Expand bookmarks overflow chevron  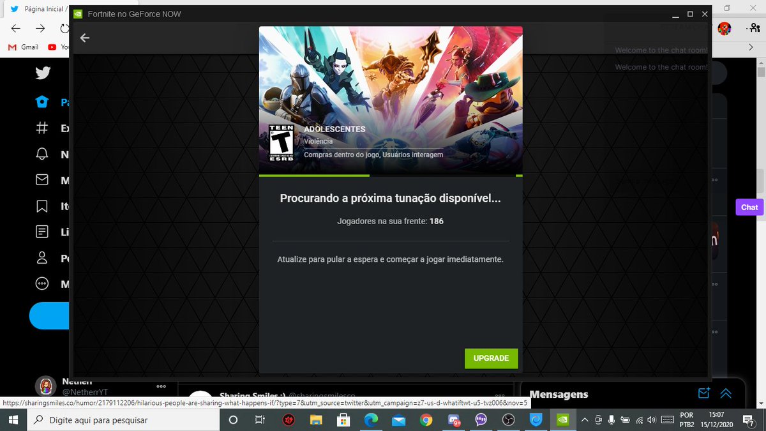pyautogui.click(x=751, y=47)
